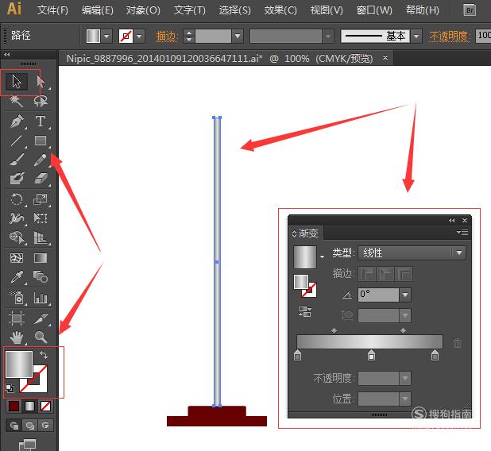Activate toolbox fill gradient swatch
The height and width of the screenshot is (451, 491).
pyautogui.click(x=19, y=364)
